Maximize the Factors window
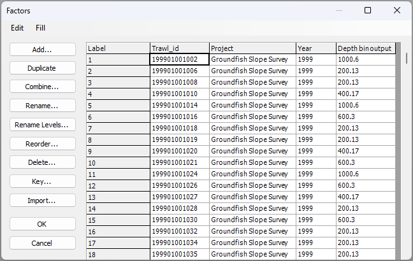 pyautogui.click(x=368, y=10)
